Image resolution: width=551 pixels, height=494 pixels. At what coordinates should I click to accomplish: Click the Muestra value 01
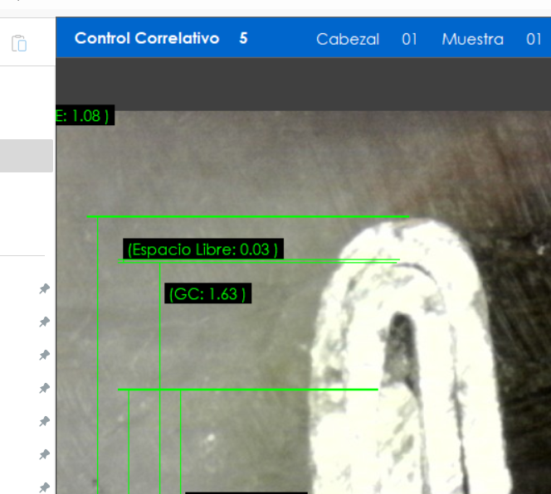[x=534, y=39]
